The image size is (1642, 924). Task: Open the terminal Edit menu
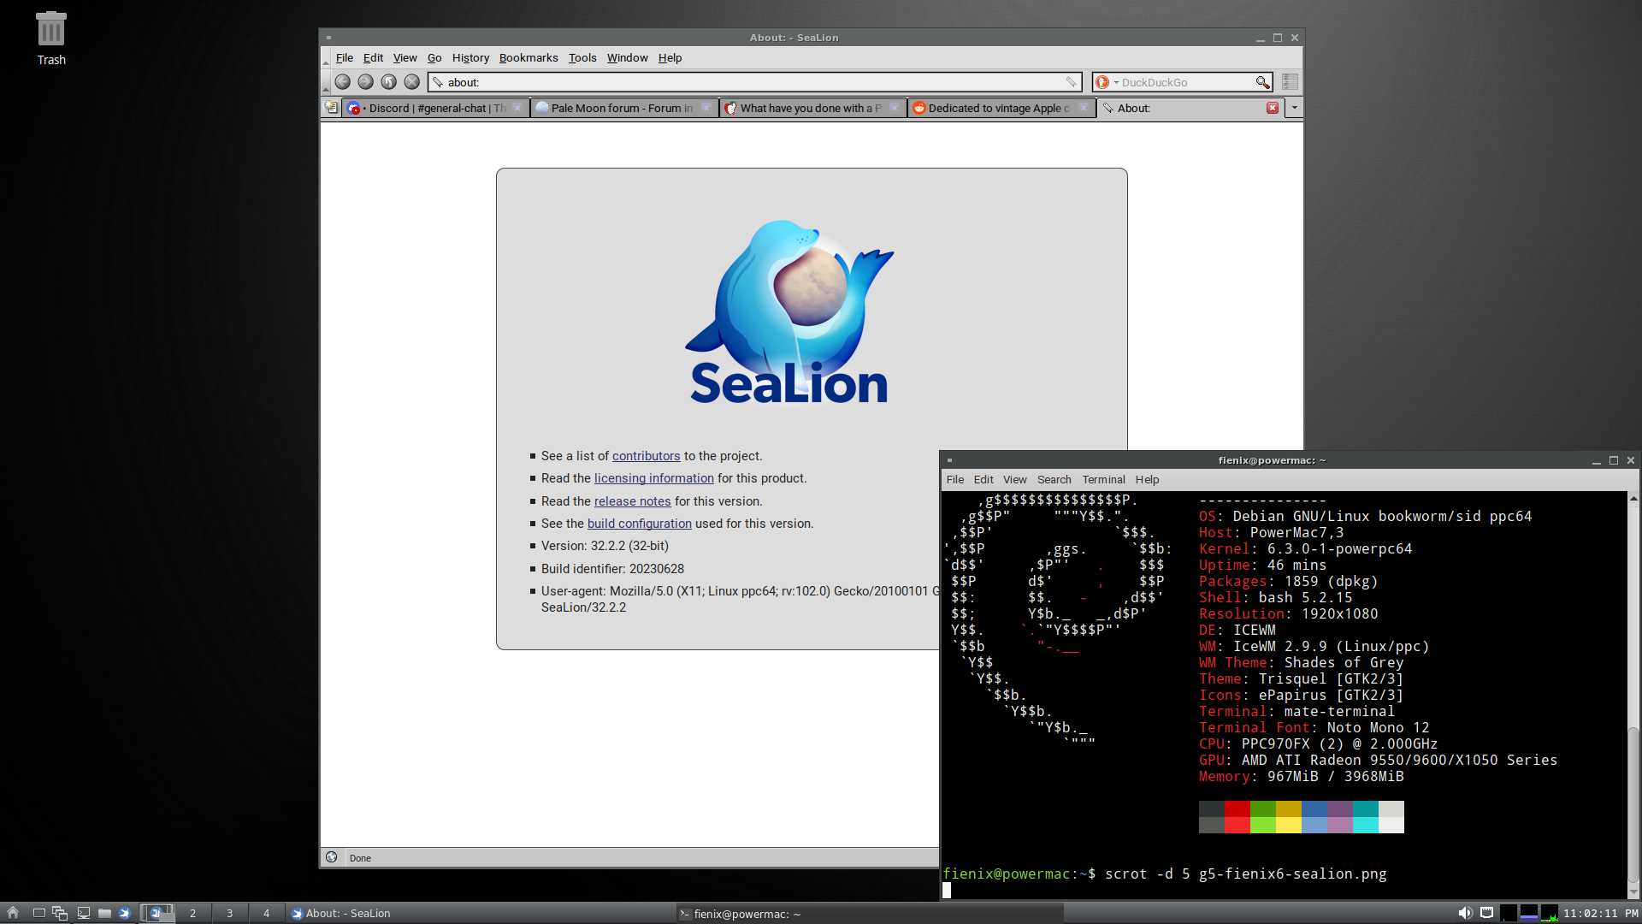click(983, 480)
